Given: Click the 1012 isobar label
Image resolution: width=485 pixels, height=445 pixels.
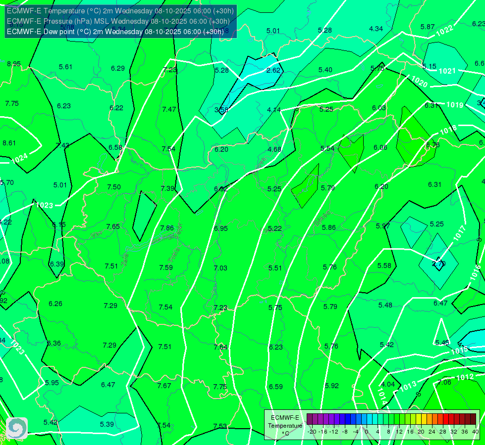Looking at the screenshot, I should click(x=465, y=377).
